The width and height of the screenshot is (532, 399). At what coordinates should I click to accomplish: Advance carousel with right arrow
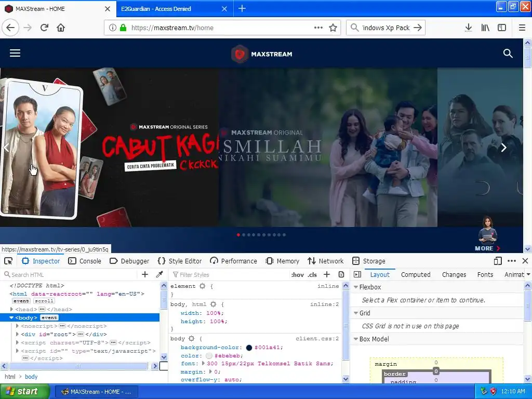click(504, 147)
